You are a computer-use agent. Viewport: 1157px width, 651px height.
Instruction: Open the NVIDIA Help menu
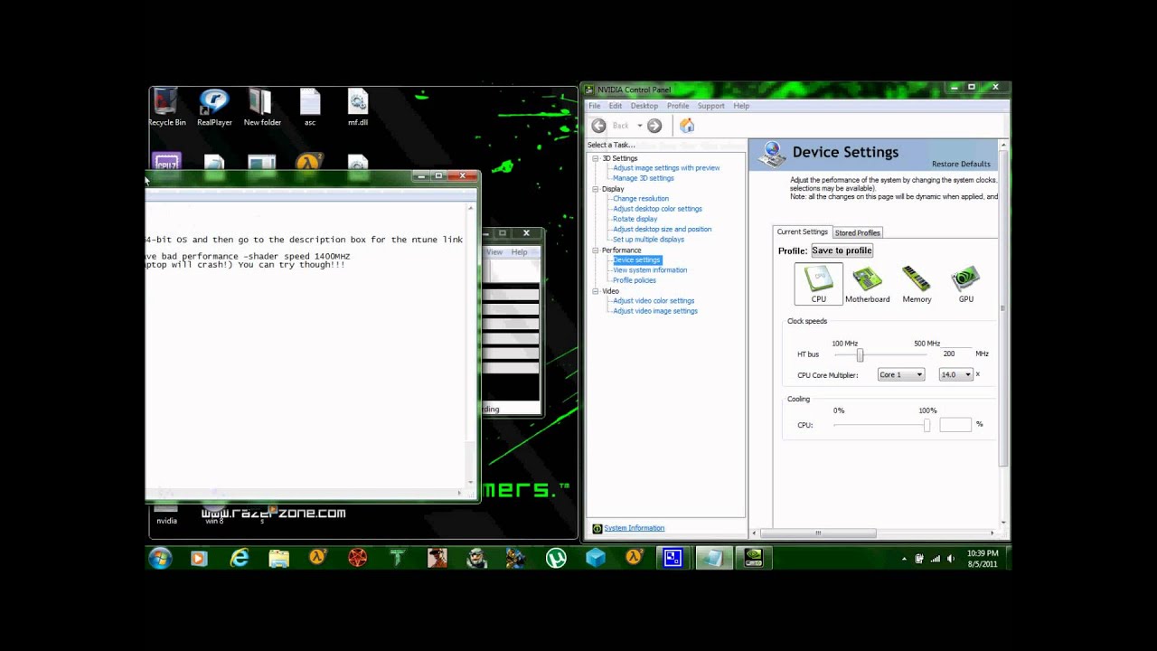tap(741, 106)
